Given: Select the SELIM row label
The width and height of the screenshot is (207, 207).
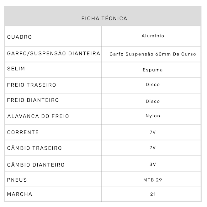Looking at the screenshot, I should tap(16, 68).
